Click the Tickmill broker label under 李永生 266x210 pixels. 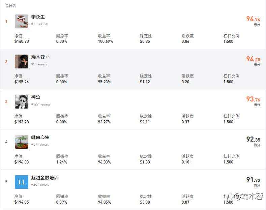click(x=42, y=24)
